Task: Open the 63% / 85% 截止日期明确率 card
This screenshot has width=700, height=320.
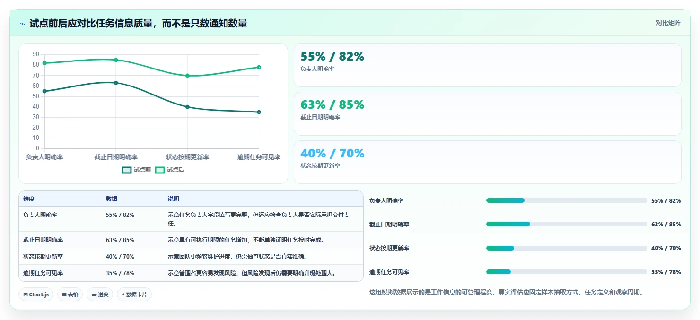Action: pyautogui.click(x=488, y=113)
